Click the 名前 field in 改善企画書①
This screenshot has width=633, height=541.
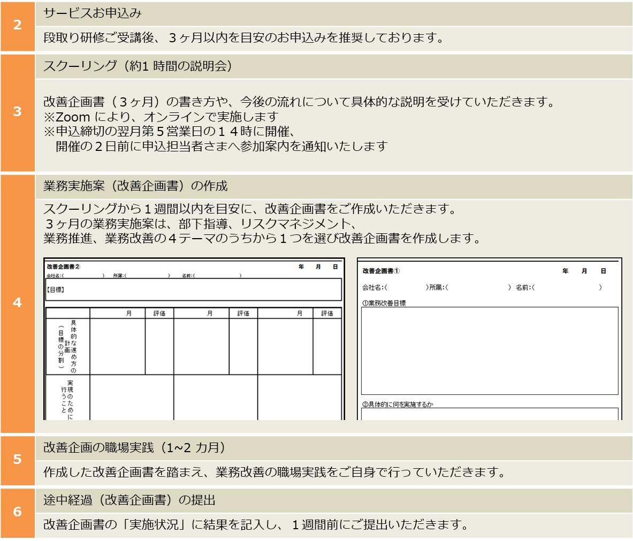pyautogui.click(x=559, y=287)
